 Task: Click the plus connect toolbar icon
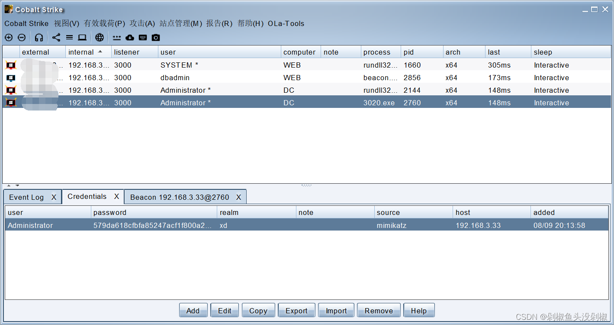(9, 38)
